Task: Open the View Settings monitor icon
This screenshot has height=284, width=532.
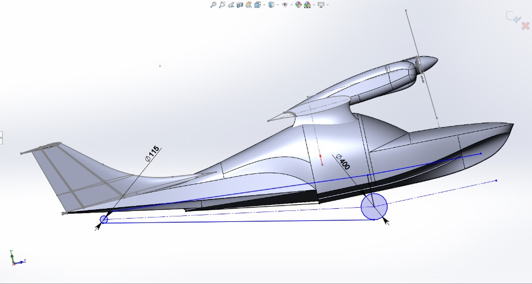Action: coord(321,5)
